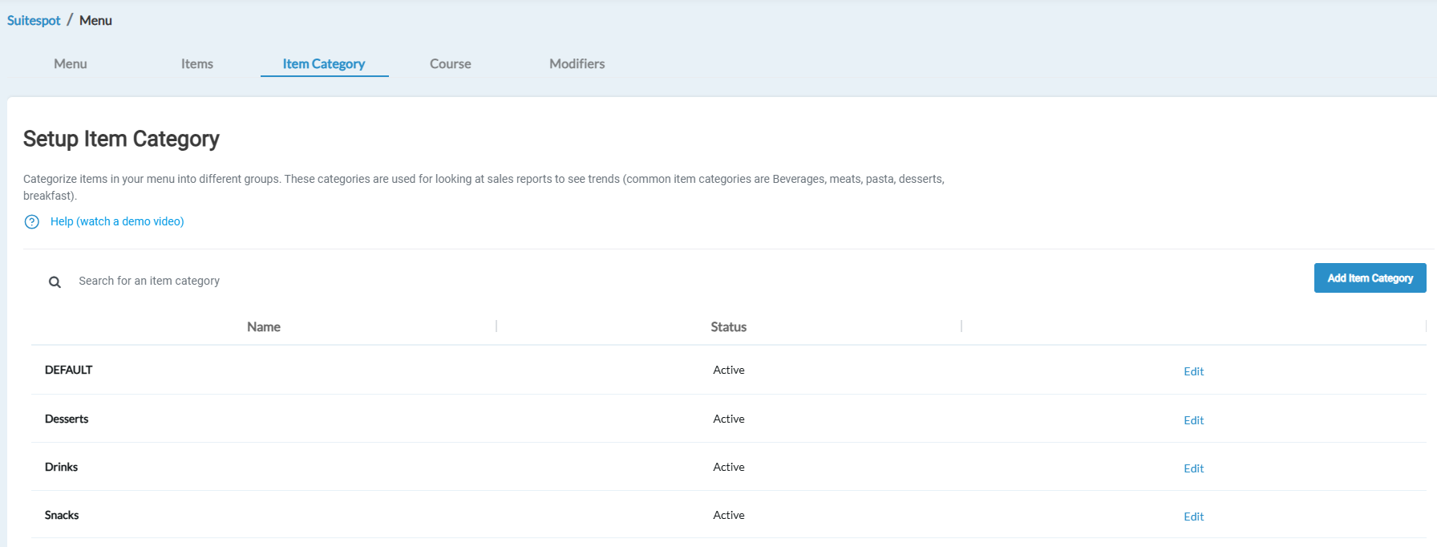Select the Desserts category name
1437x547 pixels.
pyautogui.click(x=67, y=419)
